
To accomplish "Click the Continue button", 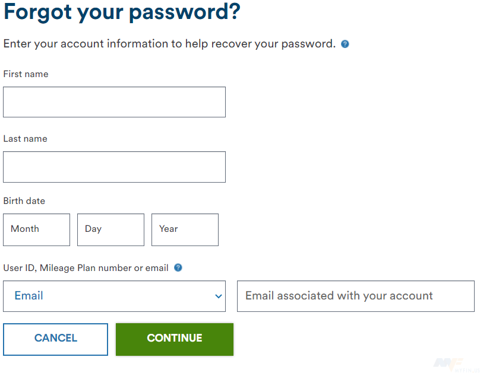I will click(x=174, y=339).
